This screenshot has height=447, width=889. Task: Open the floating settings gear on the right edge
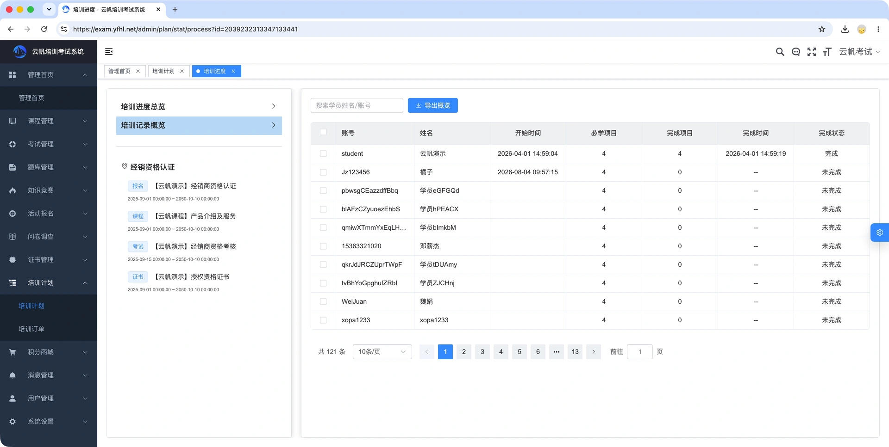[x=880, y=233]
